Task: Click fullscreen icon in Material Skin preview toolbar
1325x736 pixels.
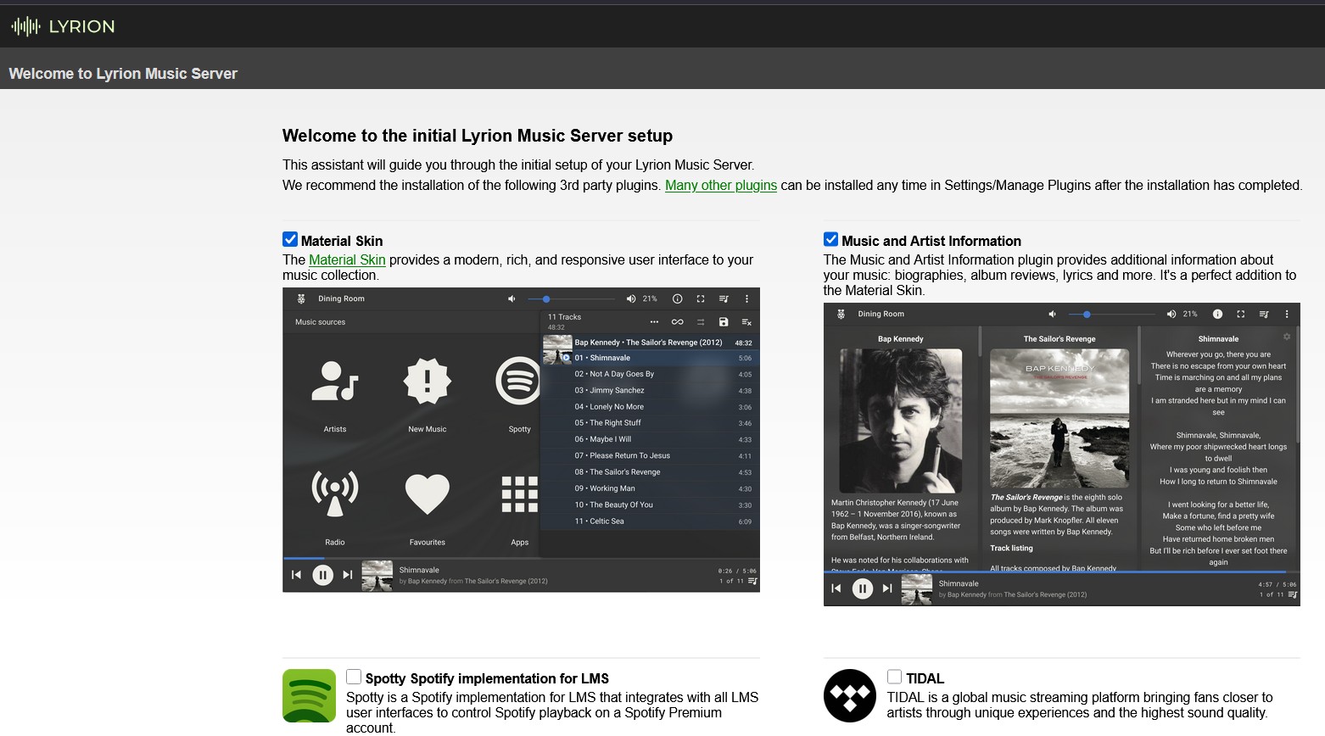Action: [701, 298]
